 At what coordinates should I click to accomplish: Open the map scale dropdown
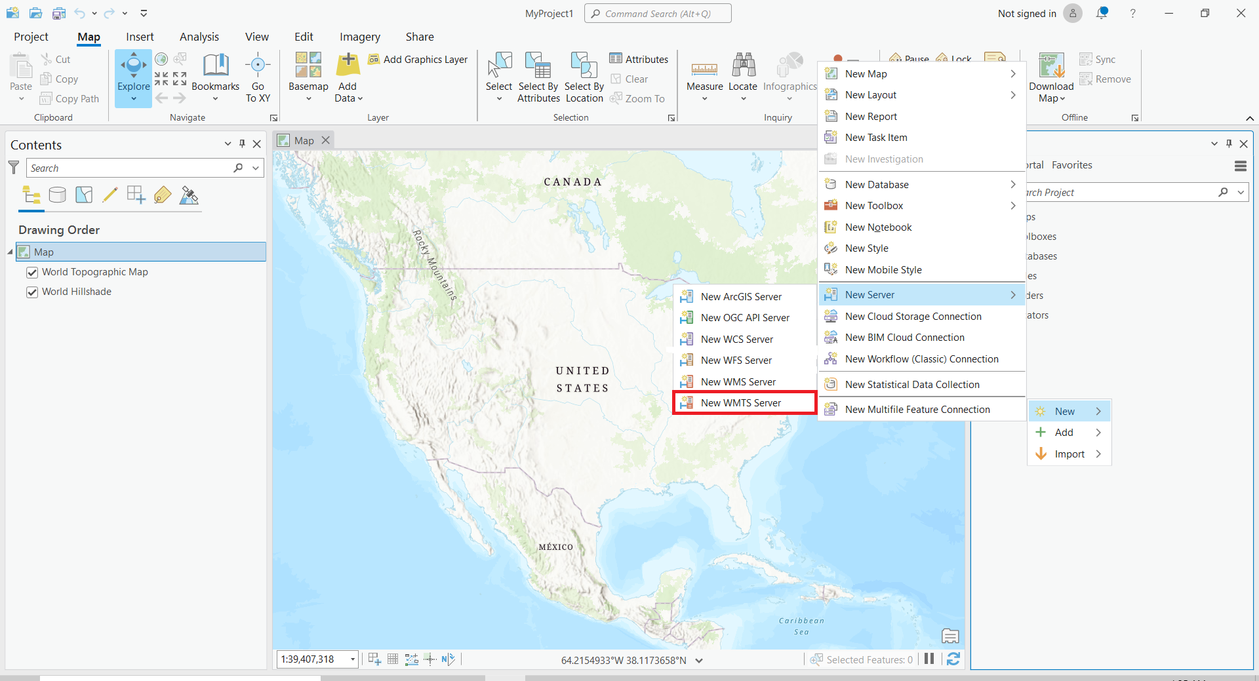click(353, 659)
